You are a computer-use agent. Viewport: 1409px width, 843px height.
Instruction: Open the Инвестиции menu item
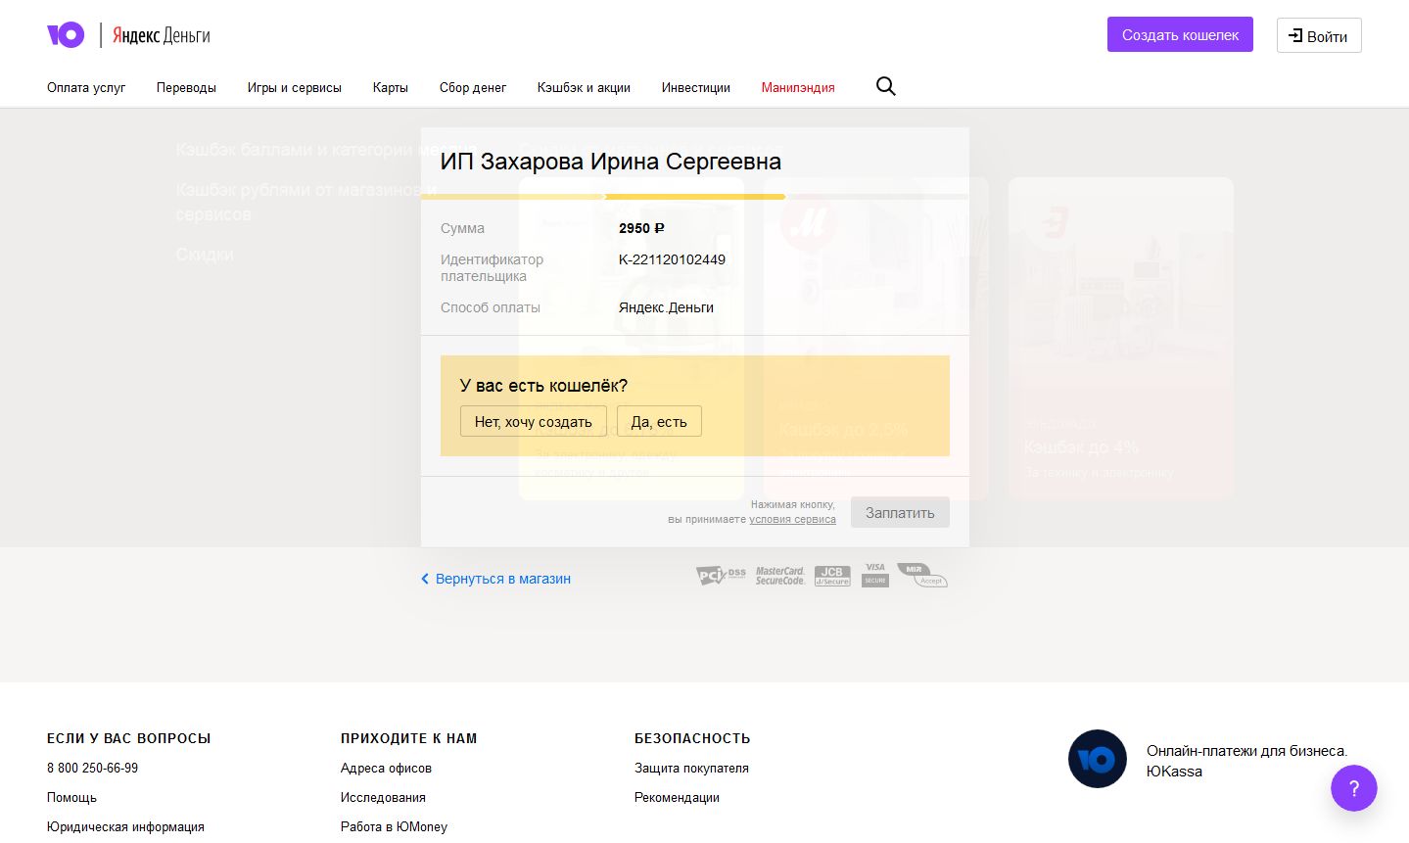[x=696, y=87]
